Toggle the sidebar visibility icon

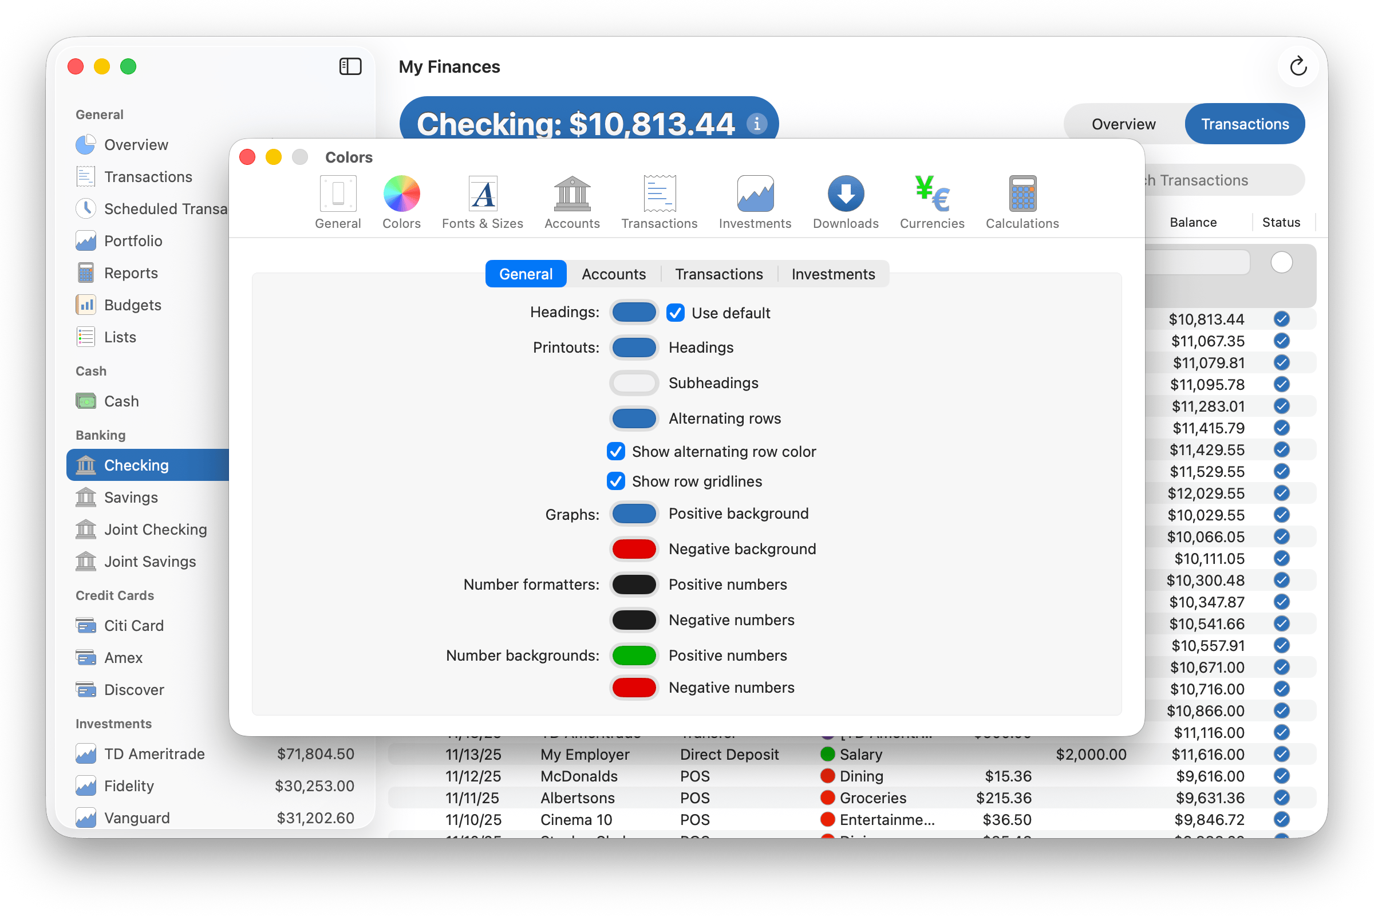tap(350, 66)
